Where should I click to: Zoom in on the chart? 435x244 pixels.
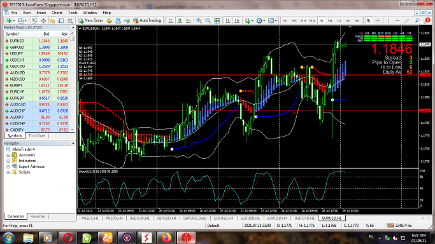coord(199,20)
